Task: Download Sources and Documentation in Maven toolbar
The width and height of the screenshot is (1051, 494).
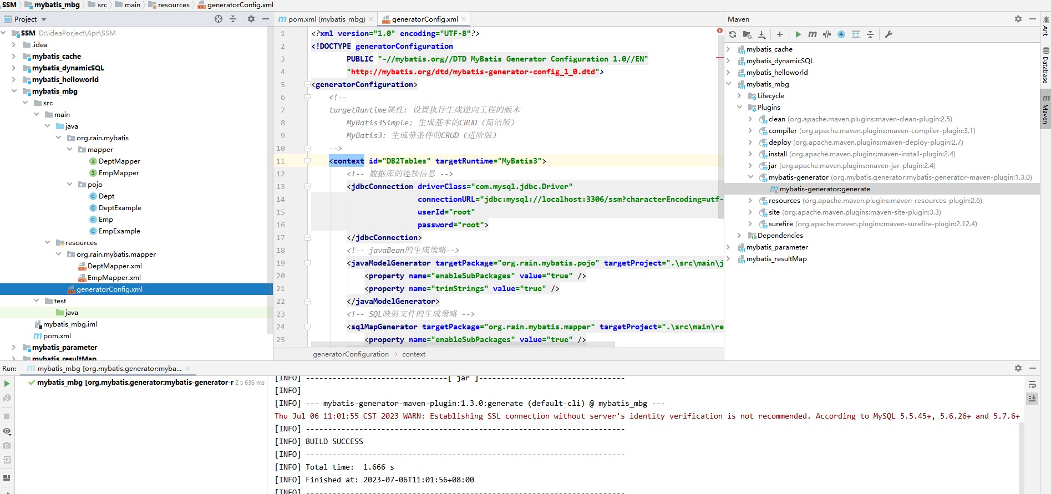Action: pyautogui.click(x=762, y=34)
